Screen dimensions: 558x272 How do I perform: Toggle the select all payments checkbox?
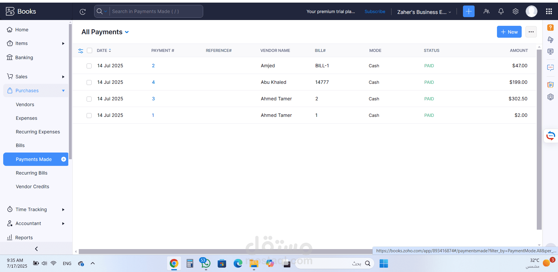point(90,50)
